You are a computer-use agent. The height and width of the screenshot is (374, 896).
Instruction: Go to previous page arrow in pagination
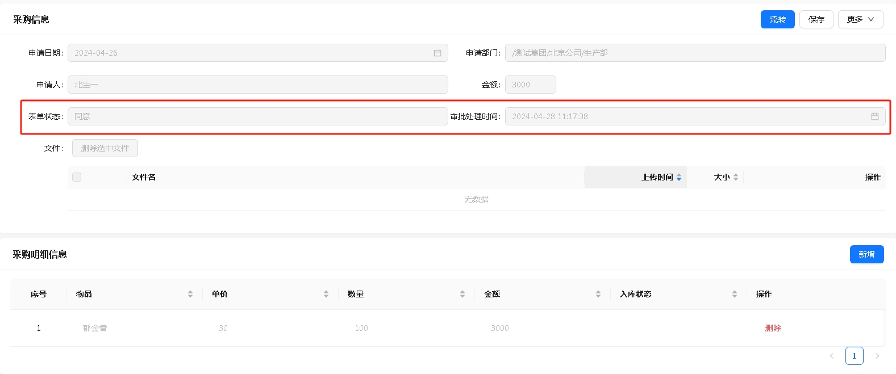[x=831, y=356]
